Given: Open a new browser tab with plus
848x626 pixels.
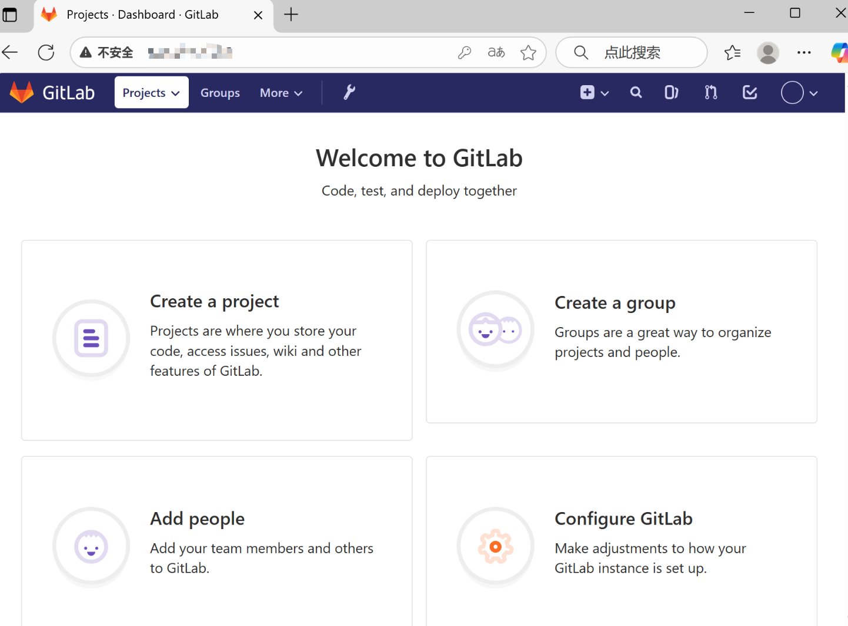Looking at the screenshot, I should click(x=291, y=15).
